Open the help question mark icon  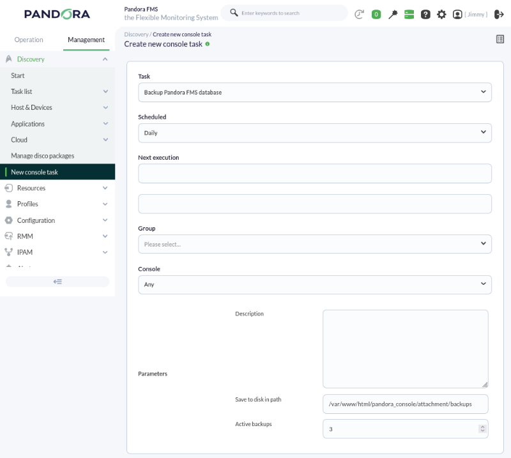425,14
